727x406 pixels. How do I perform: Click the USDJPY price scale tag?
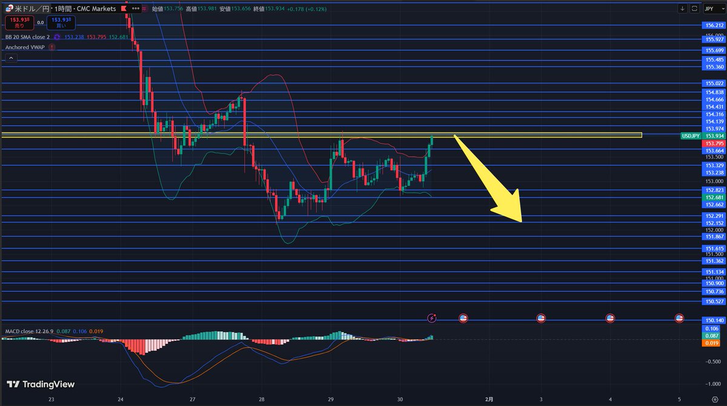tap(690, 136)
